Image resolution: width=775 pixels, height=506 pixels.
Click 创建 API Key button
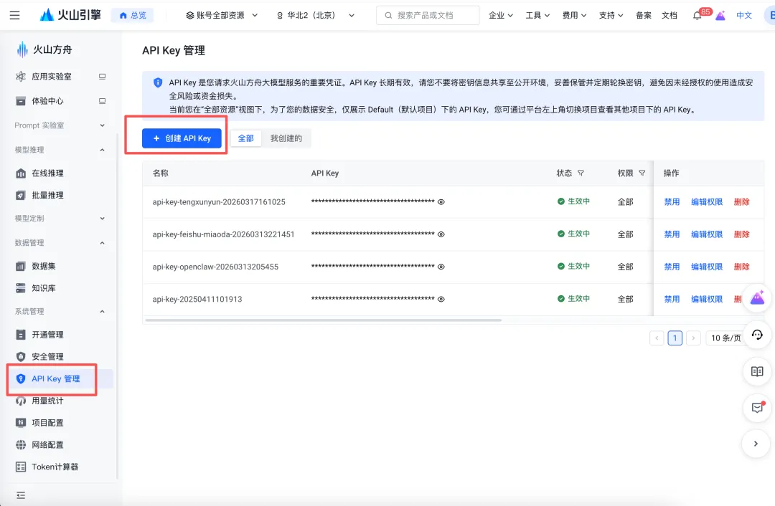tap(182, 138)
